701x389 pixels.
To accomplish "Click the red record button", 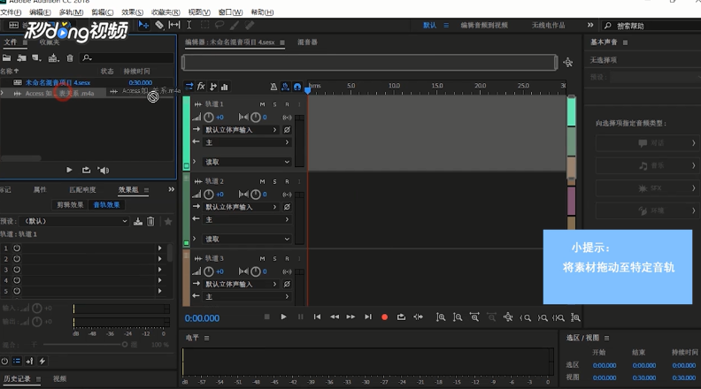I will coord(384,317).
